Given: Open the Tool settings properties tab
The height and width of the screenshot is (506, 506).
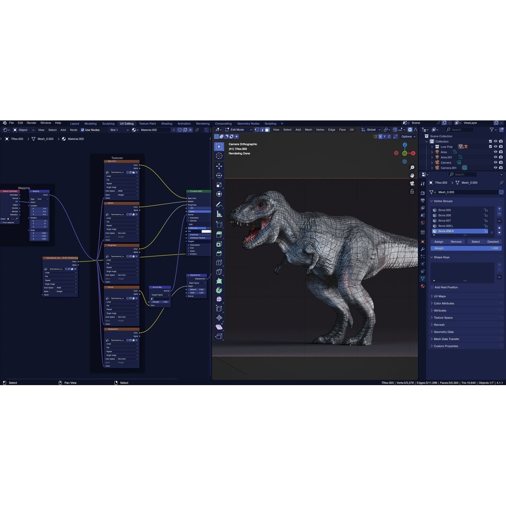Looking at the screenshot, I should pyautogui.click(x=423, y=183).
